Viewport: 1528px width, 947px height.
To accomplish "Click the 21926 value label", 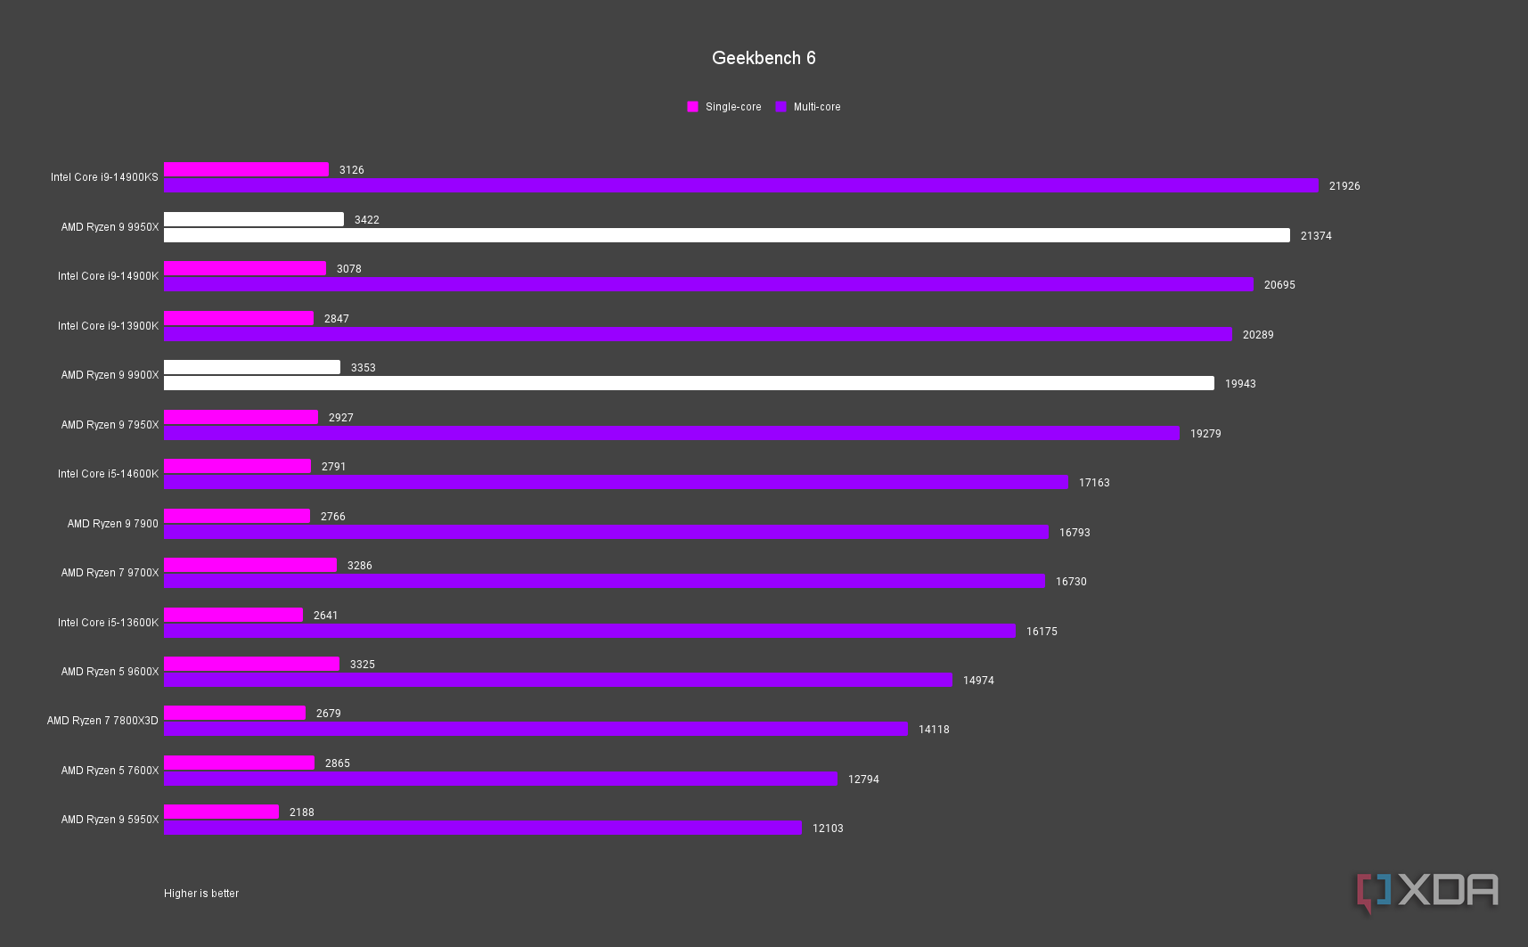I will 1344,186.
